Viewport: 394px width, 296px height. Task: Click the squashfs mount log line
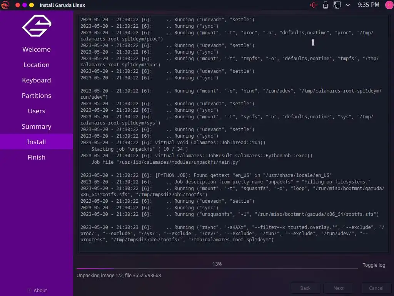pyautogui.click(x=232, y=191)
